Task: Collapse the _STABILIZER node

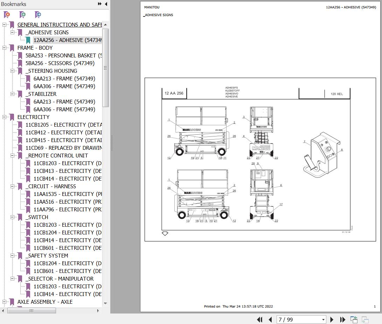Action: [12, 94]
